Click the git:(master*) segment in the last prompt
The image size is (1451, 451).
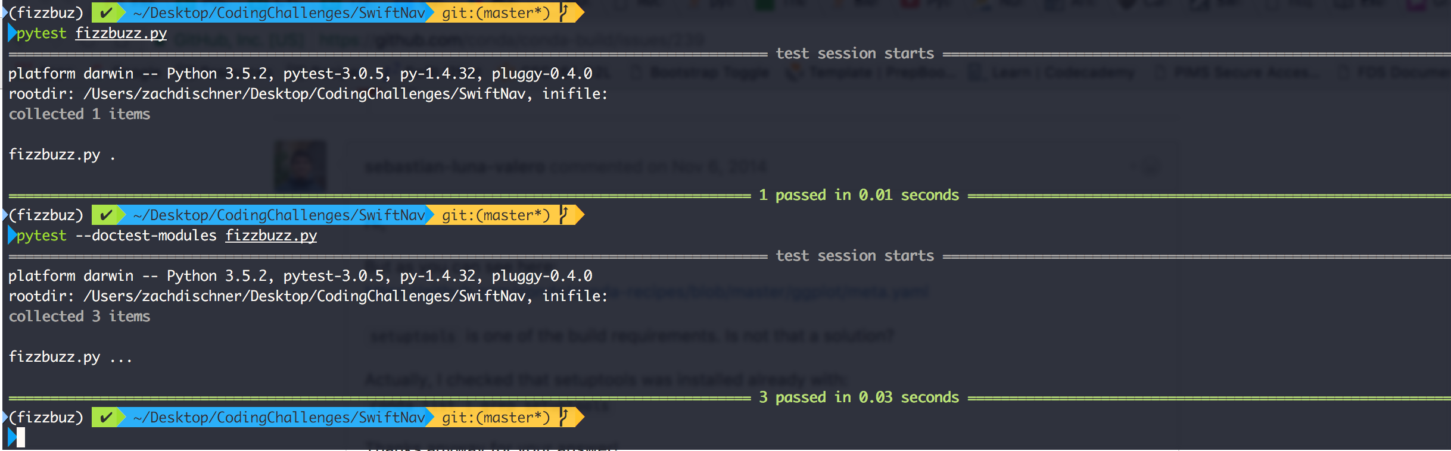496,417
